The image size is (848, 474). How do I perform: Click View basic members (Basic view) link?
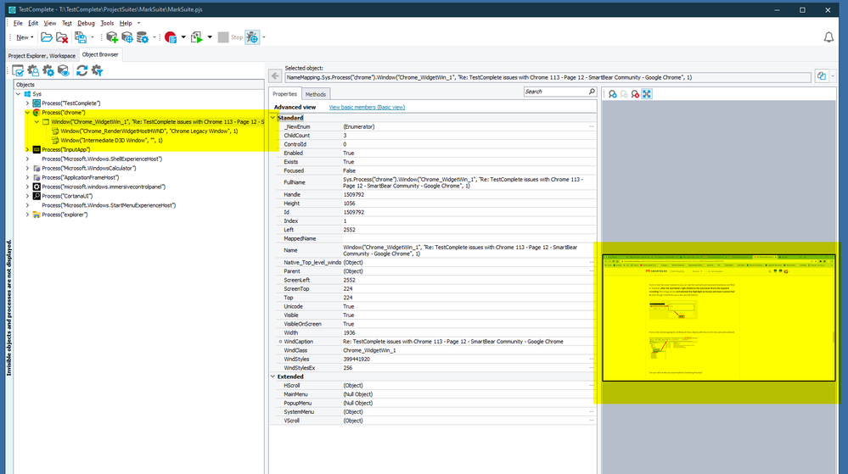coord(367,107)
